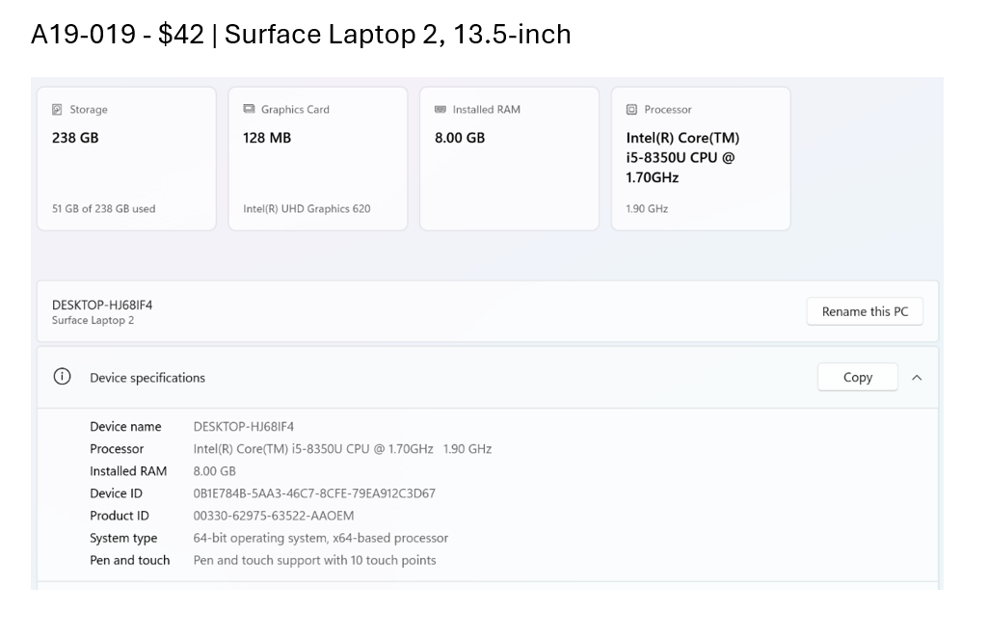Image resolution: width=988 pixels, height=639 pixels.
Task: Open the 8.00 GB Installed RAM card
Action: click(509, 158)
